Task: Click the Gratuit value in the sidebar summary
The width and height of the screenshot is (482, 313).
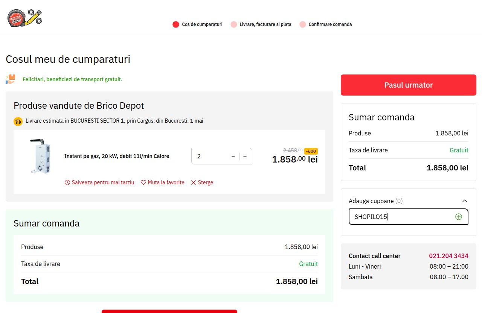Action: 459,150
